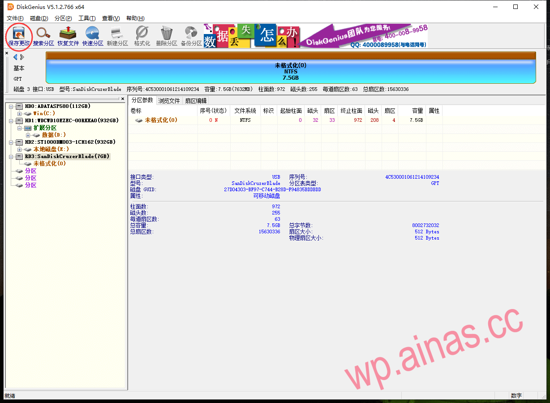Click the GPT partition table type value in details

435,183
